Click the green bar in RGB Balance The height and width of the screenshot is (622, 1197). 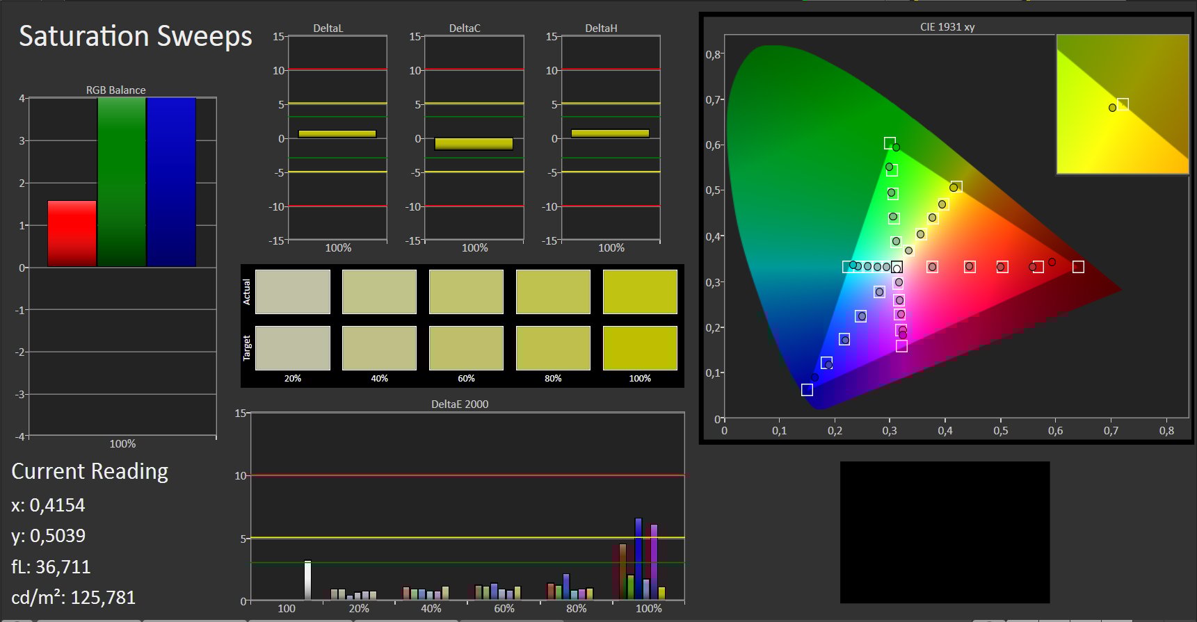[x=122, y=182]
